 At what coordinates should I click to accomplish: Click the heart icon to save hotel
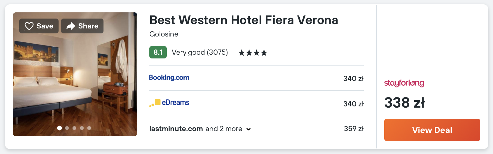[x=29, y=26]
